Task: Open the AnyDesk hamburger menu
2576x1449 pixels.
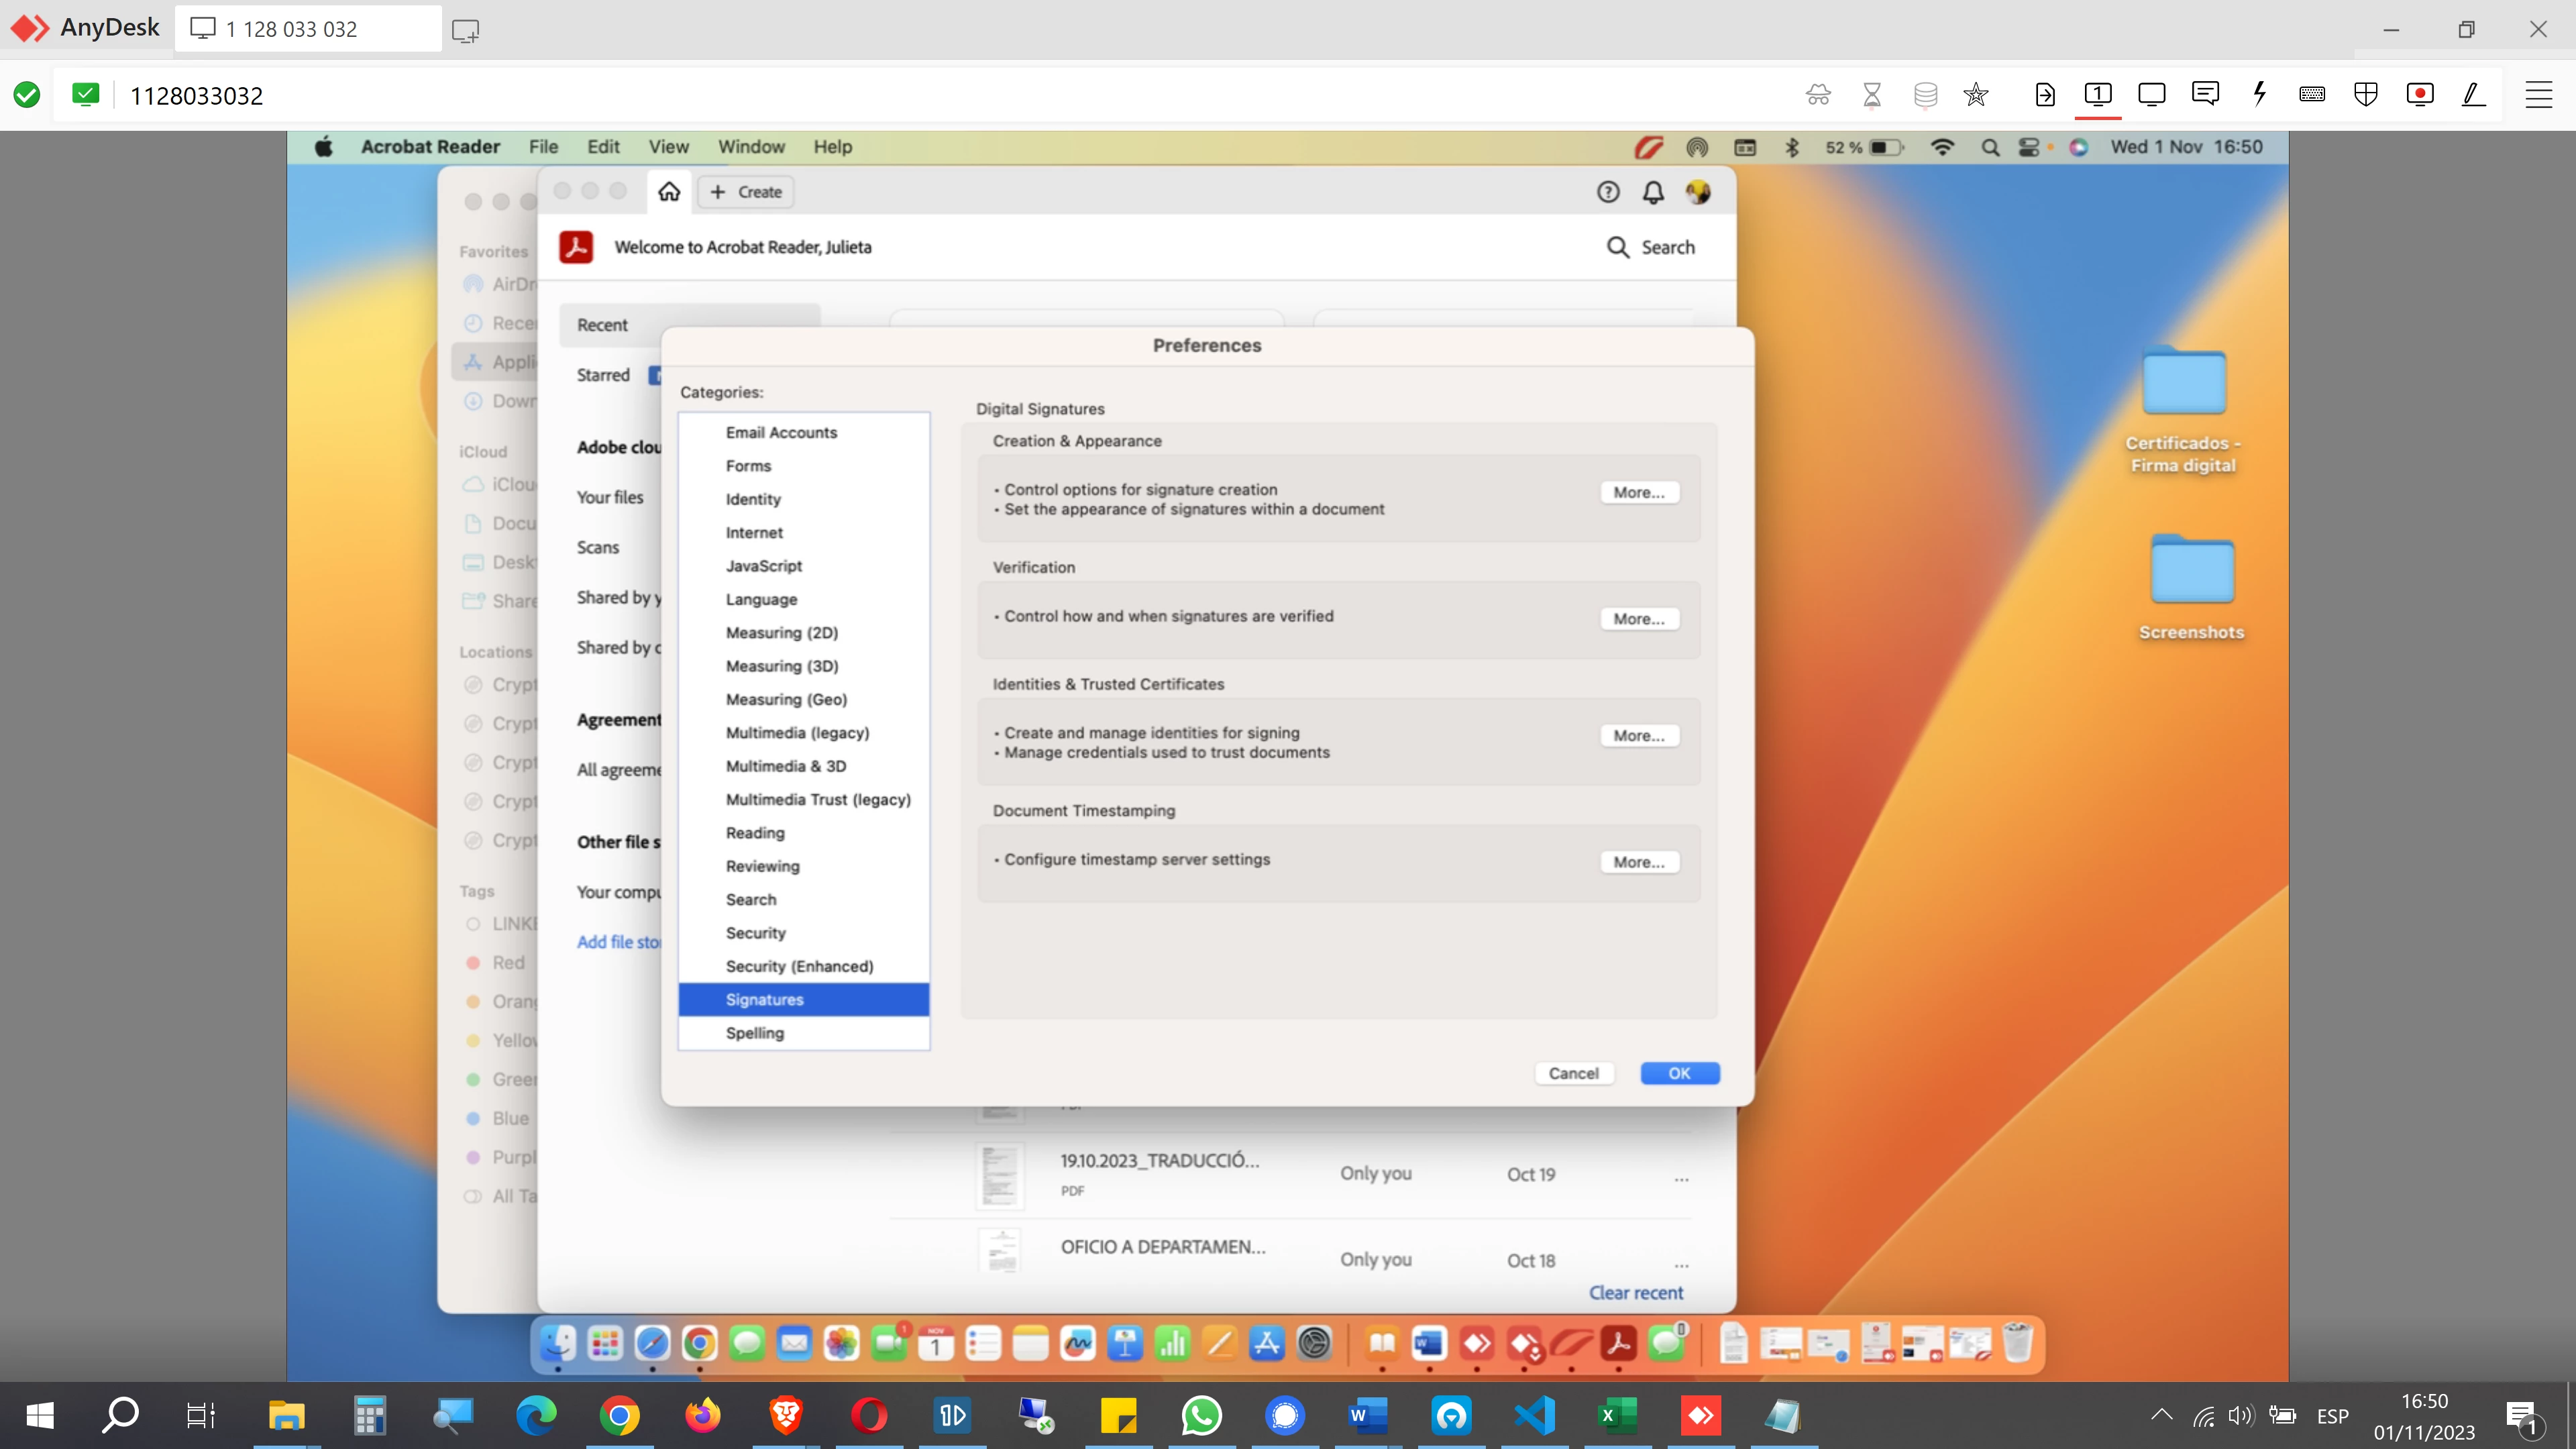Action: point(2538,95)
